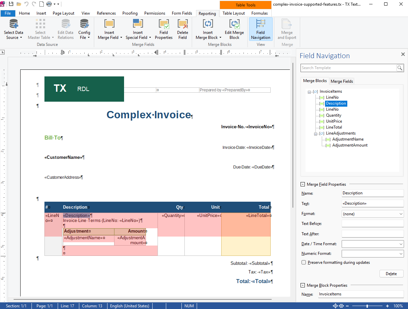Collapse the Merge Block Properties section
The width and height of the screenshot is (408, 309).
click(303, 285)
